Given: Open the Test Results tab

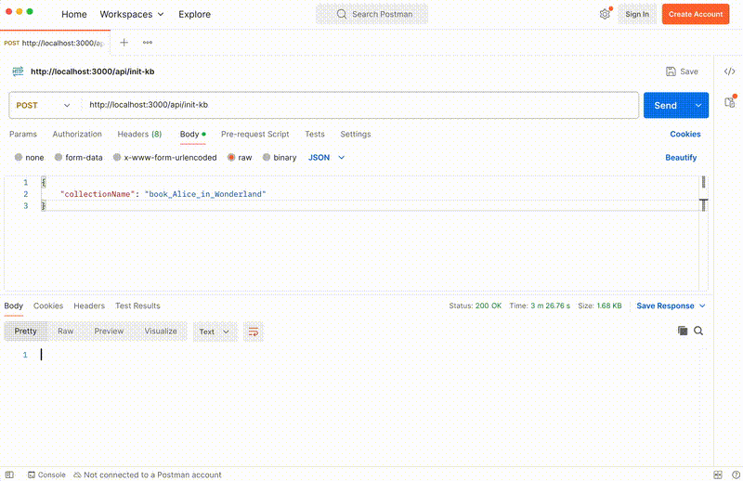Looking at the screenshot, I should tap(137, 305).
